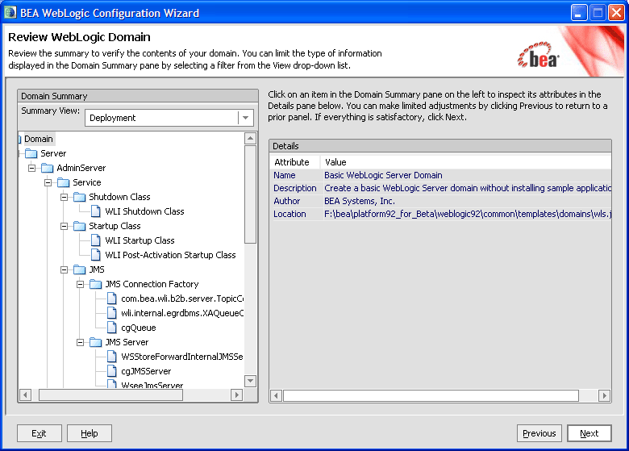Select the AdminServer tree label

81,168
